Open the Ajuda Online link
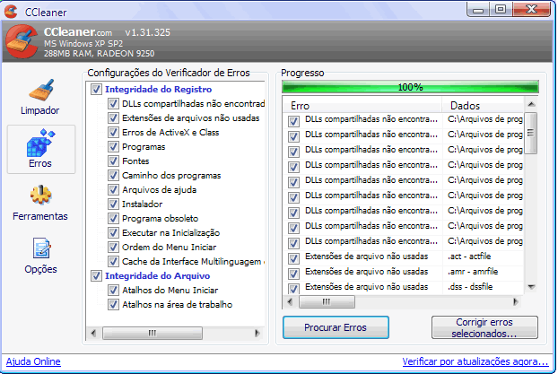 (x=33, y=361)
